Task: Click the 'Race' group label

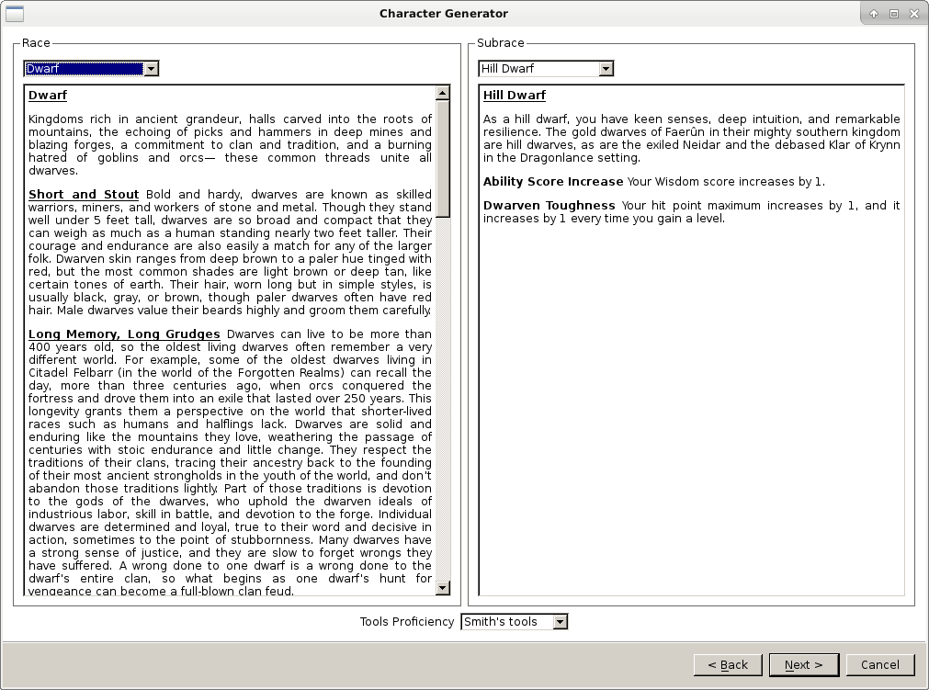Action: [36, 42]
